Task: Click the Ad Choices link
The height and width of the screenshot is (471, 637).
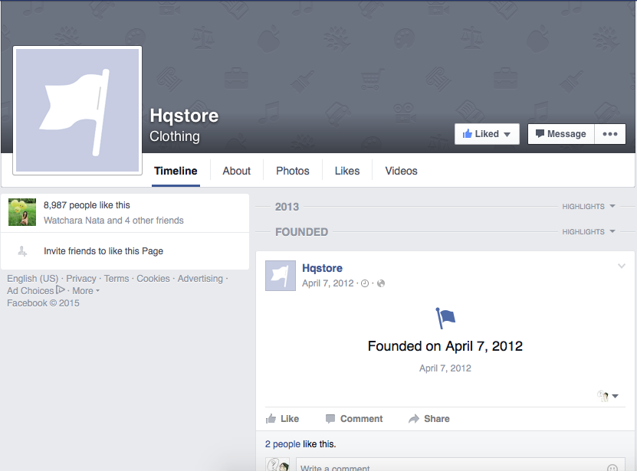Action: 31,291
